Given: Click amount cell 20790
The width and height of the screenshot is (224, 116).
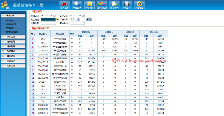Looking at the screenshot, I should point(135,39).
